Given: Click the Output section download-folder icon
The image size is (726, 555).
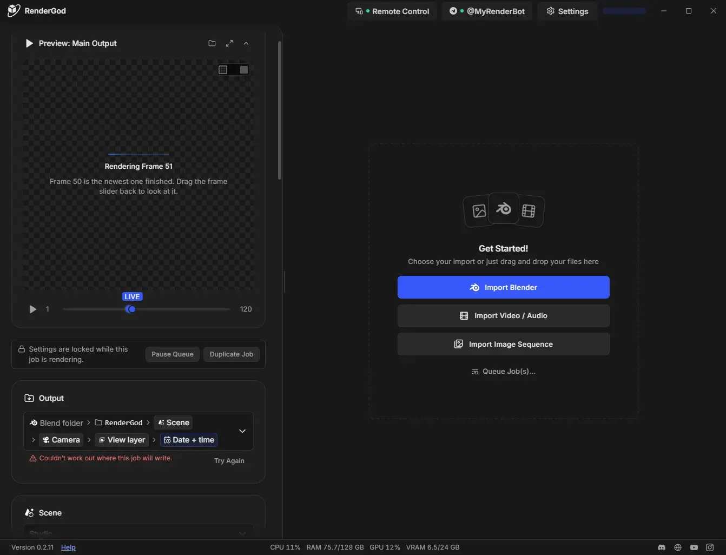Looking at the screenshot, I should tap(29, 398).
